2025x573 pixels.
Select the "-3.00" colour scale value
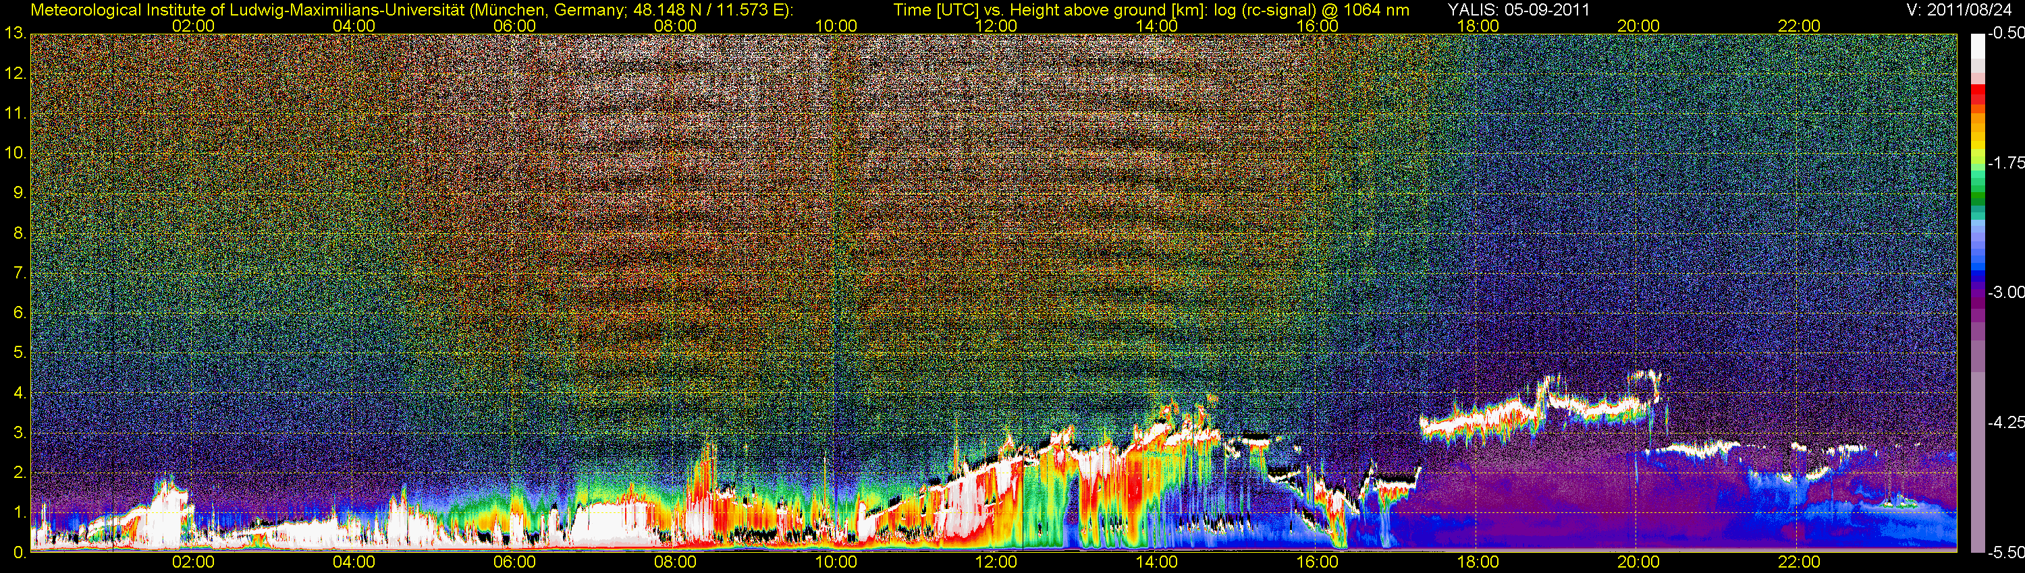click(x=2005, y=293)
